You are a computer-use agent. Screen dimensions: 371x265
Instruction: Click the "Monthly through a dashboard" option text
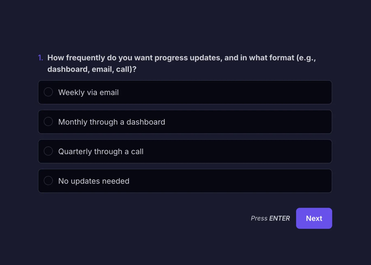point(111,122)
